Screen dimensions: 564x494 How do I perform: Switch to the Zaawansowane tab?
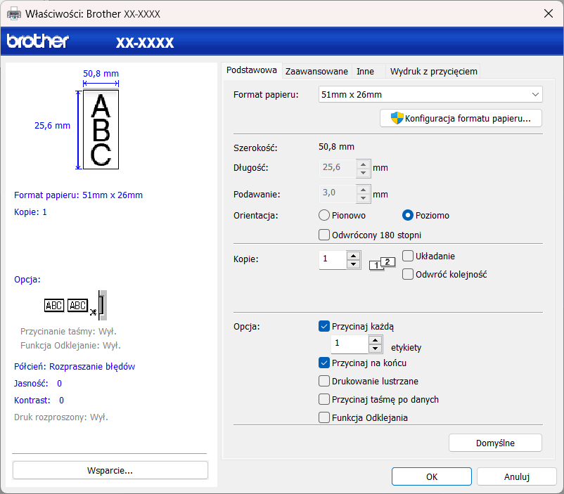(x=316, y=71)
